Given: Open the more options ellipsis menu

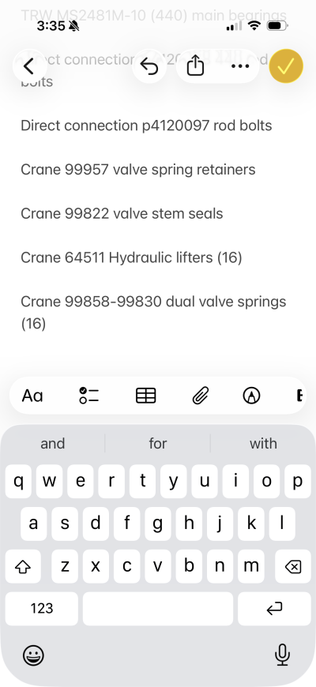Looking at the screenshot, I should tap(239, 66).
